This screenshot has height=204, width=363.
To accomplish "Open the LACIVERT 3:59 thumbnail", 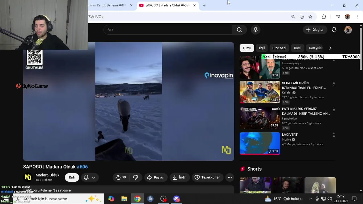I will [260, 144].
